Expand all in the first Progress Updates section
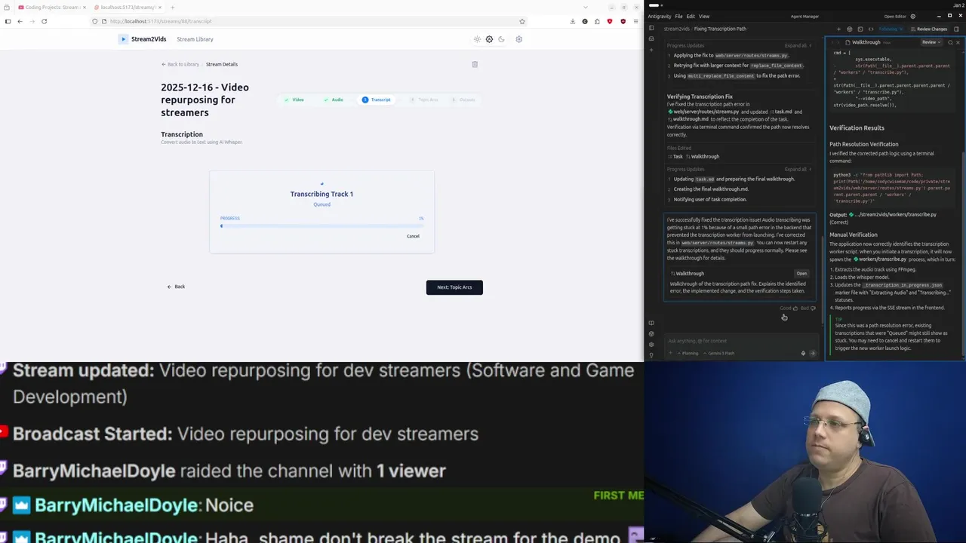 798,45
